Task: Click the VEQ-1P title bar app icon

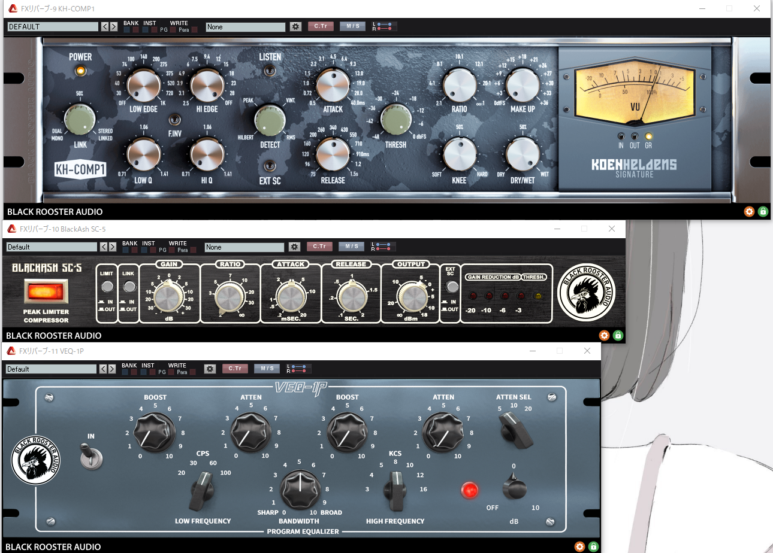Action: coord(11,351)
